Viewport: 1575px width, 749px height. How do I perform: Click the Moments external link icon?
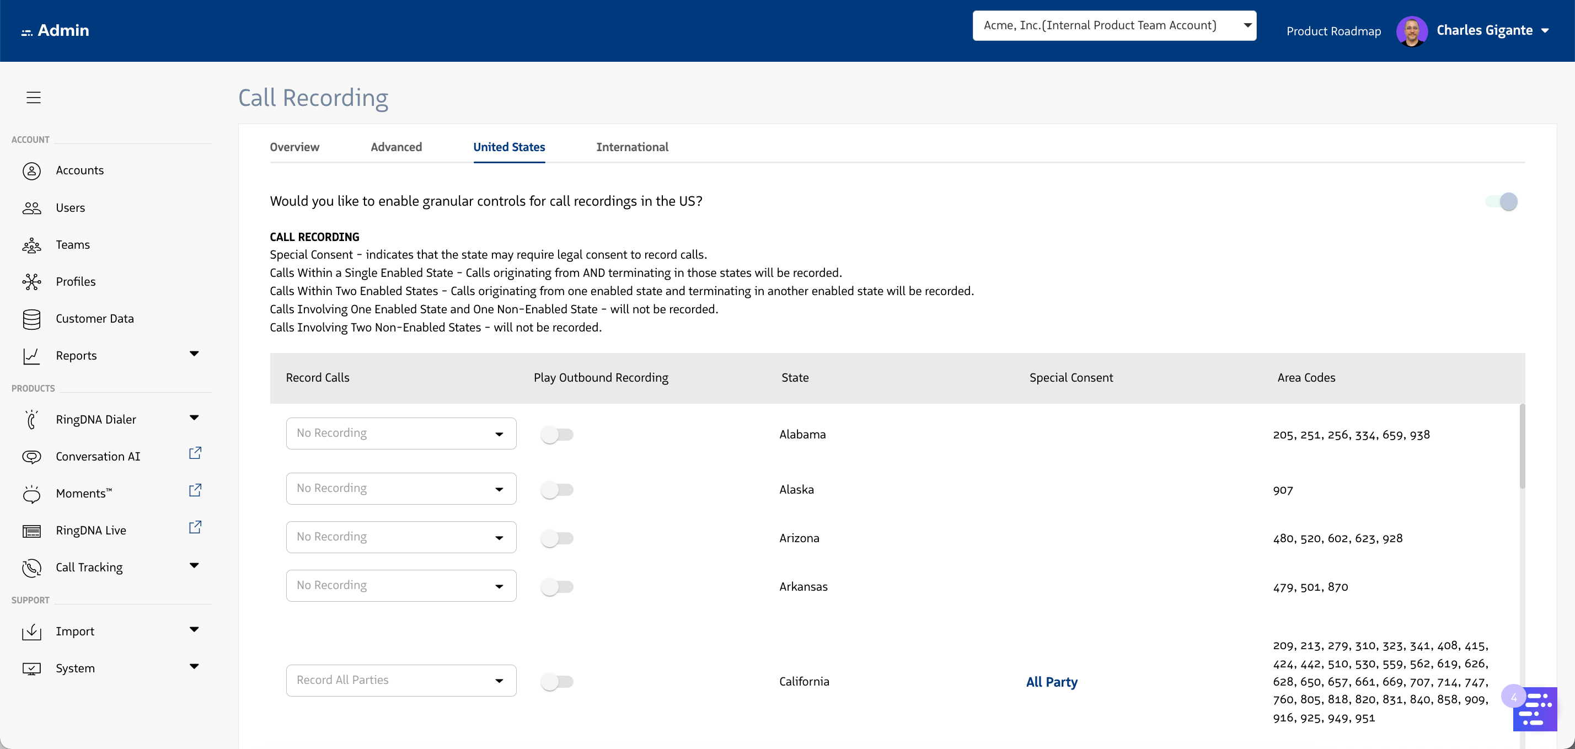(x=195, y=490)
